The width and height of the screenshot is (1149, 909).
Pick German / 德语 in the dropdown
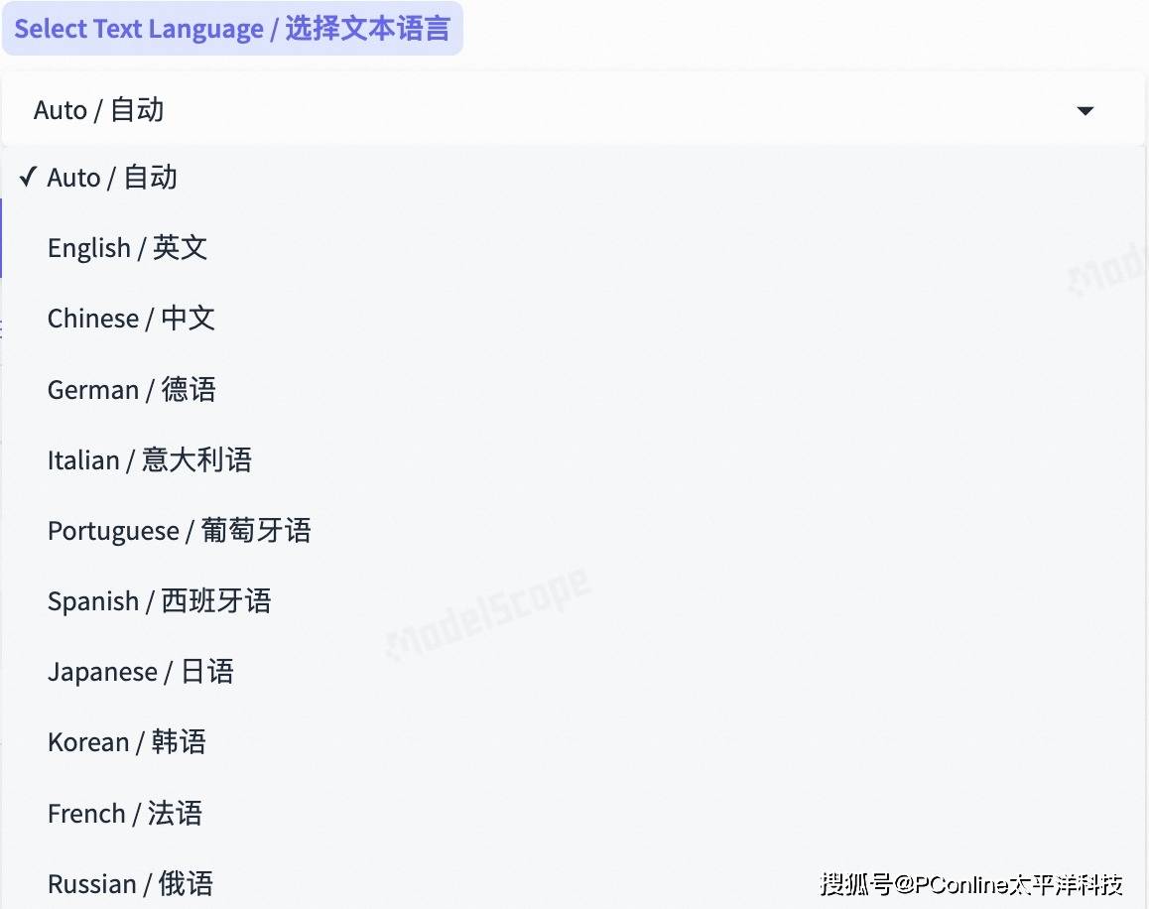(x=131, y=389)
